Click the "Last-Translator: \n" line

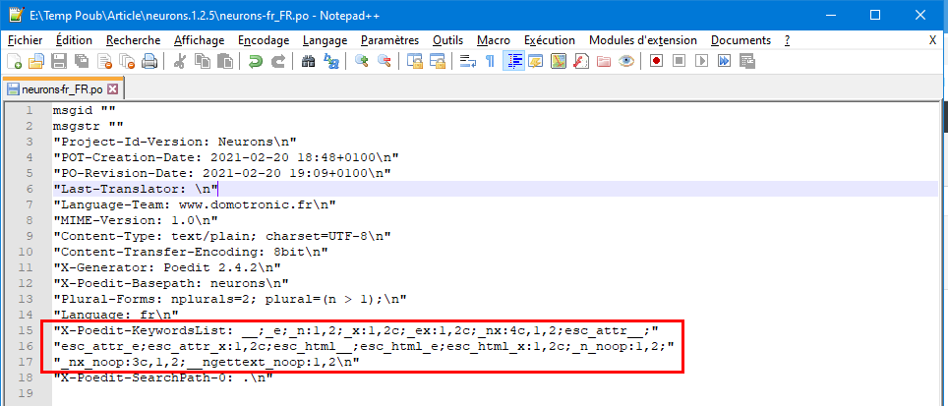(x=136, y=189)
